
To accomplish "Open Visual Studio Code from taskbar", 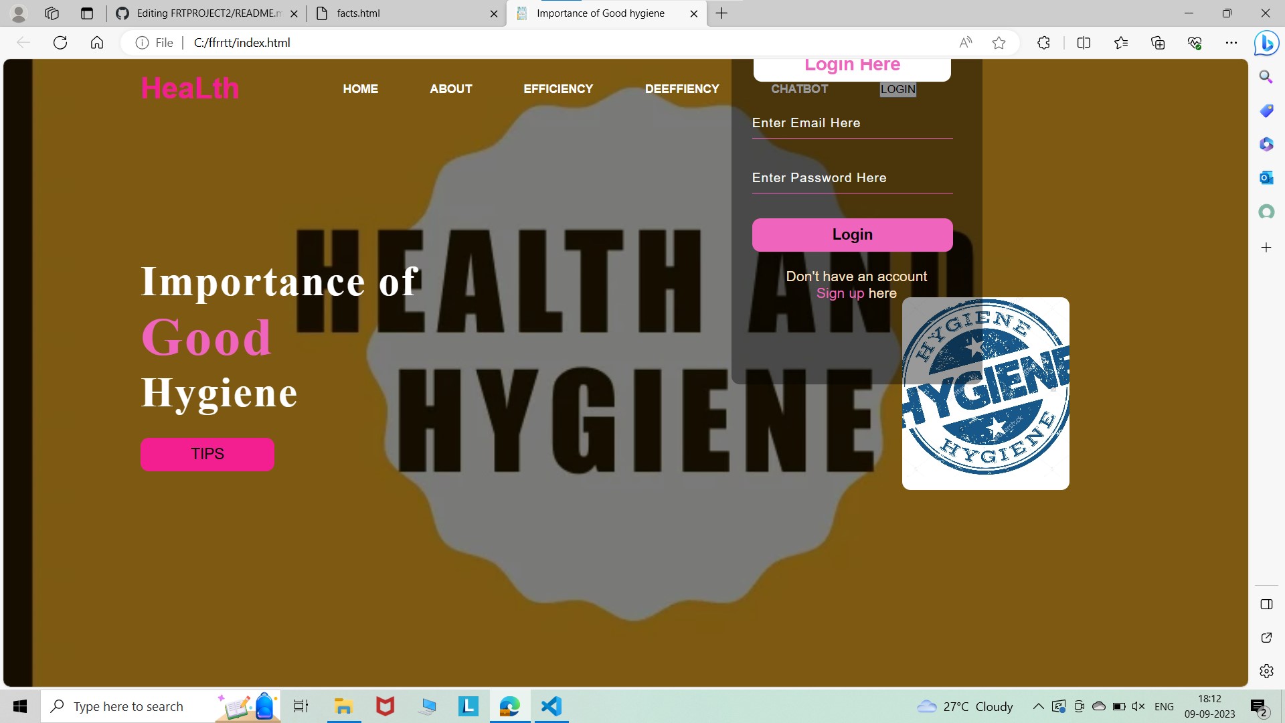I will pyautogui.click(x=551, y=706).
